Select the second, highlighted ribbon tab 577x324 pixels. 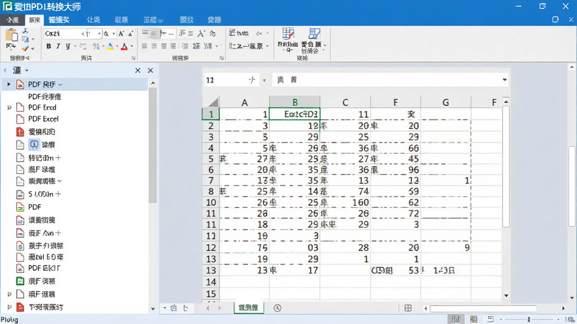(x=34, y=20)
